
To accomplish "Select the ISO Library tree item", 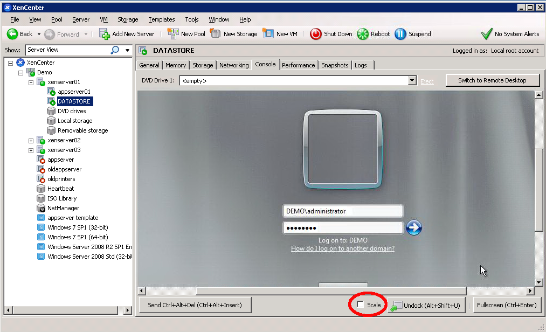I will click(x=62, y=198).
